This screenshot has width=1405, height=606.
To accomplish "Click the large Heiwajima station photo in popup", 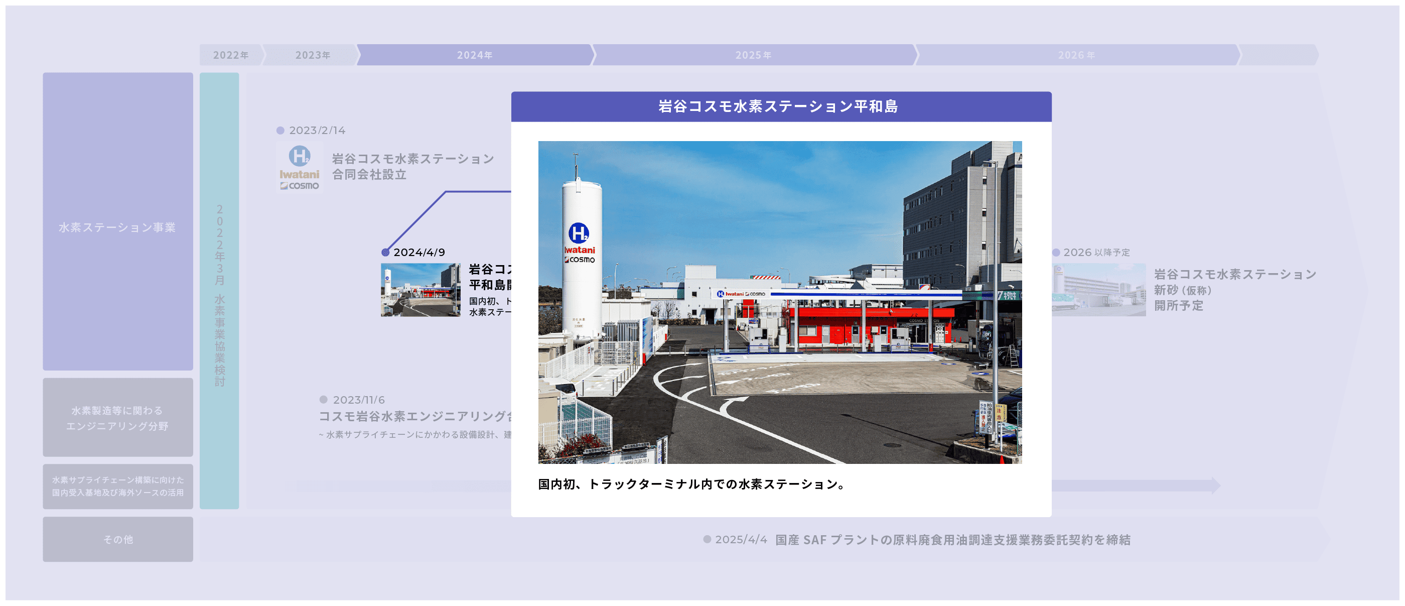I will coord(780,302).
